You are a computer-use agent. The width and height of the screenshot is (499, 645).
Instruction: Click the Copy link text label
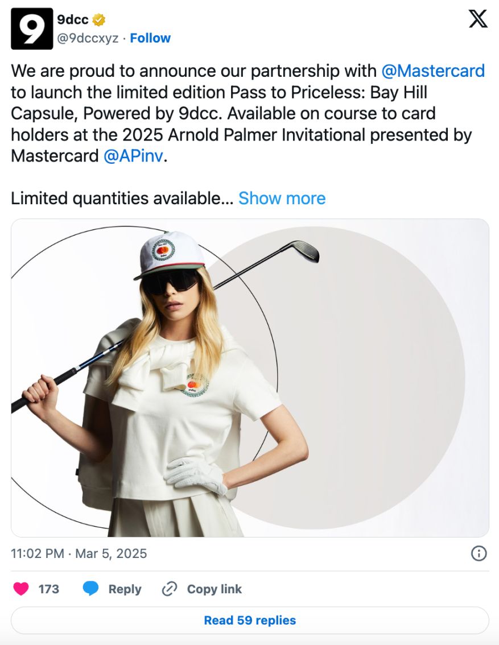coord(214,589)
